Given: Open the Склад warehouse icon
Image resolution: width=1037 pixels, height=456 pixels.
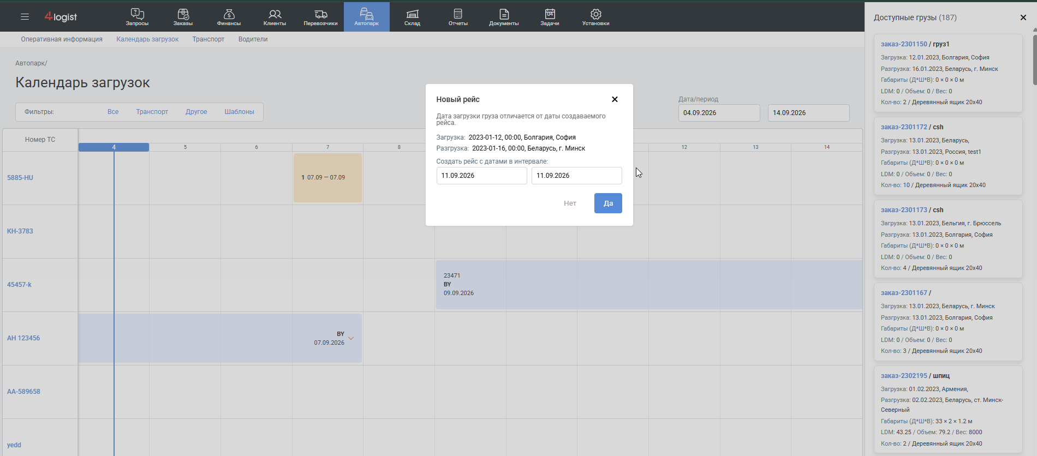Looking at the screenshot, I should click(413, 14).
